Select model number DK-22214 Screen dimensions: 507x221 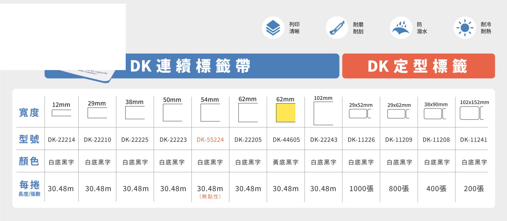point(62,140)
